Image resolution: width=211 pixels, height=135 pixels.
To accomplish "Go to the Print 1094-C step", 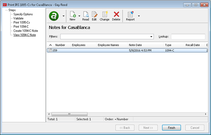I will (21, 27).
